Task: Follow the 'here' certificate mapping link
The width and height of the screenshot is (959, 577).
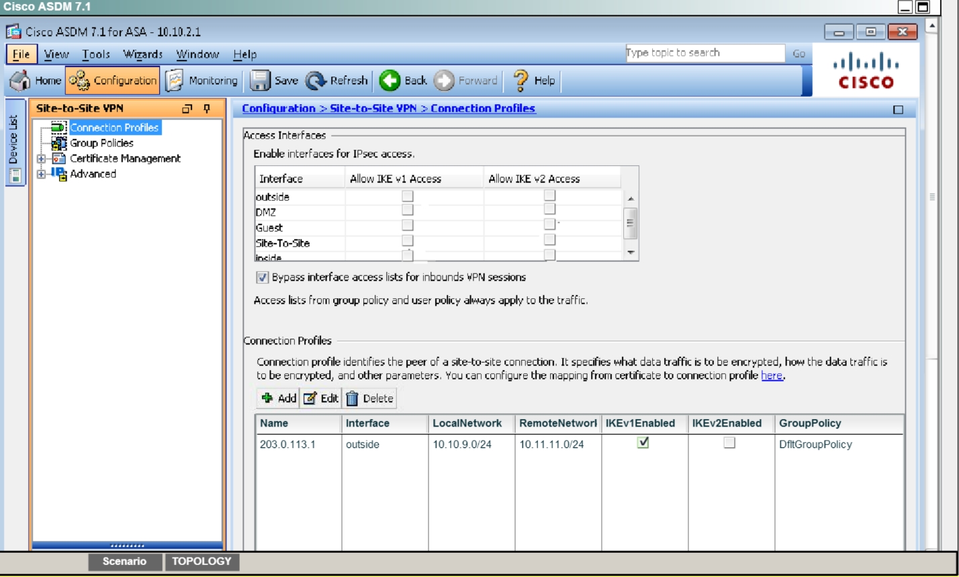Action: 771,375
